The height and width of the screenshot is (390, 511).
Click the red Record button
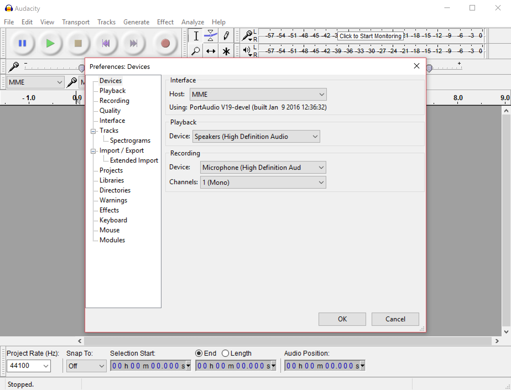pyautogui.click(x=165, y=43)
